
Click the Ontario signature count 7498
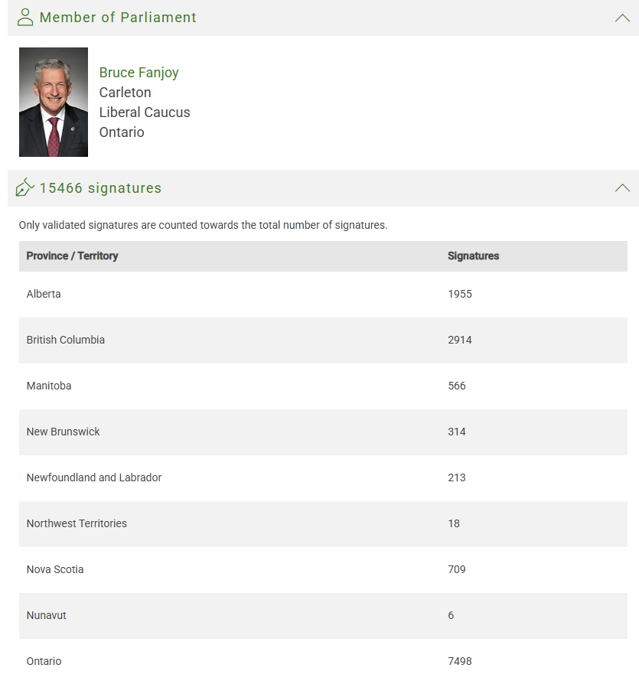[460, 661]
